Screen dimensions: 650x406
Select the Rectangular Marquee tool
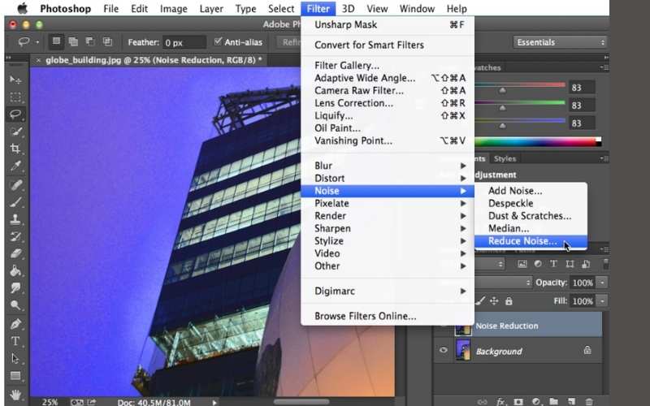pyautogui.click(x=15, y=97)
